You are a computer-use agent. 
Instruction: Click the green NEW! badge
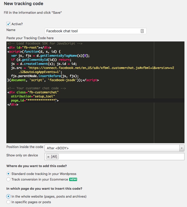click(73, 180)
